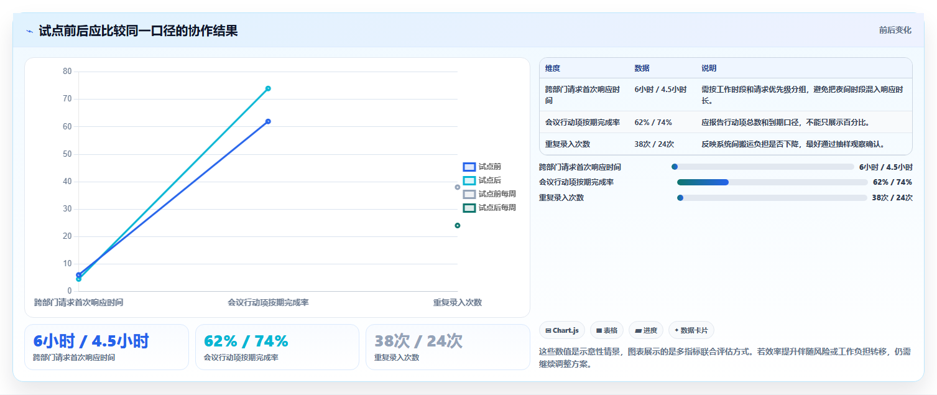
Task: Open the 6小时 / 4.5小时 data card
Action: [106, 347]
